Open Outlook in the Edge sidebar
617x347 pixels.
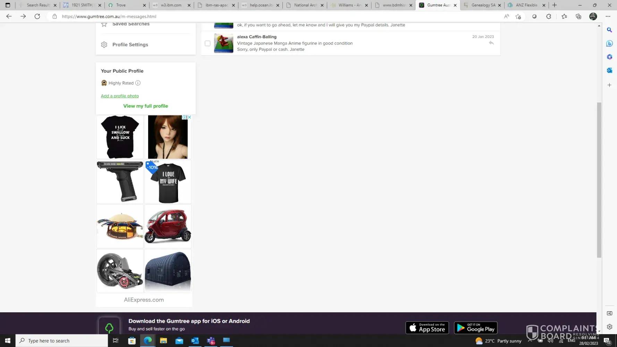point(609,70)
